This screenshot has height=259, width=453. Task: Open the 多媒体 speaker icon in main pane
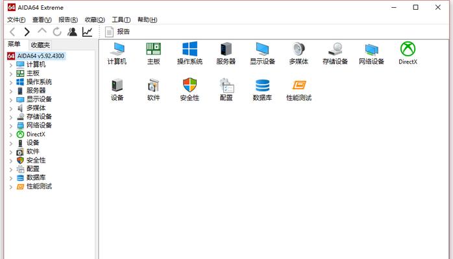(299, 53)
